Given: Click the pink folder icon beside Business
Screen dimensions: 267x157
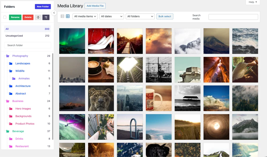Looking at the screenshot, I should point(7,101).
